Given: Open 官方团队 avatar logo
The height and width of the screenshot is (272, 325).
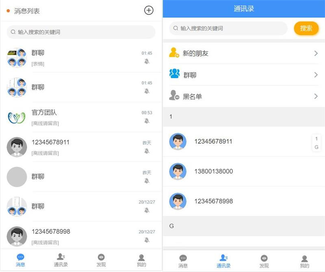Looking at the screenshot, I should (17, 117).
